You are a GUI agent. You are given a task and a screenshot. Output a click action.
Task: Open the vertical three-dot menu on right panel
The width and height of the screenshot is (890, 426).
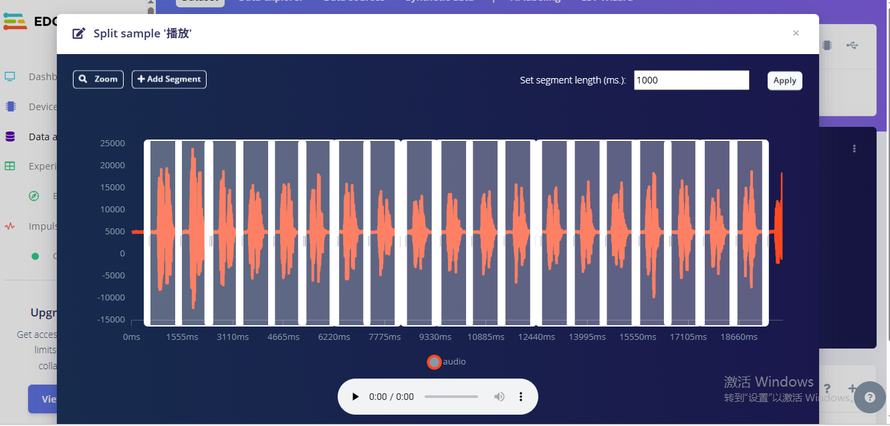click(x=854, y=149)
